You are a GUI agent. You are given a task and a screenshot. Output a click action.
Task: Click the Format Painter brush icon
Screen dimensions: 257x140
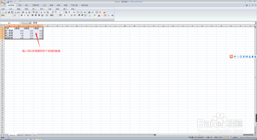coord(52,12)
